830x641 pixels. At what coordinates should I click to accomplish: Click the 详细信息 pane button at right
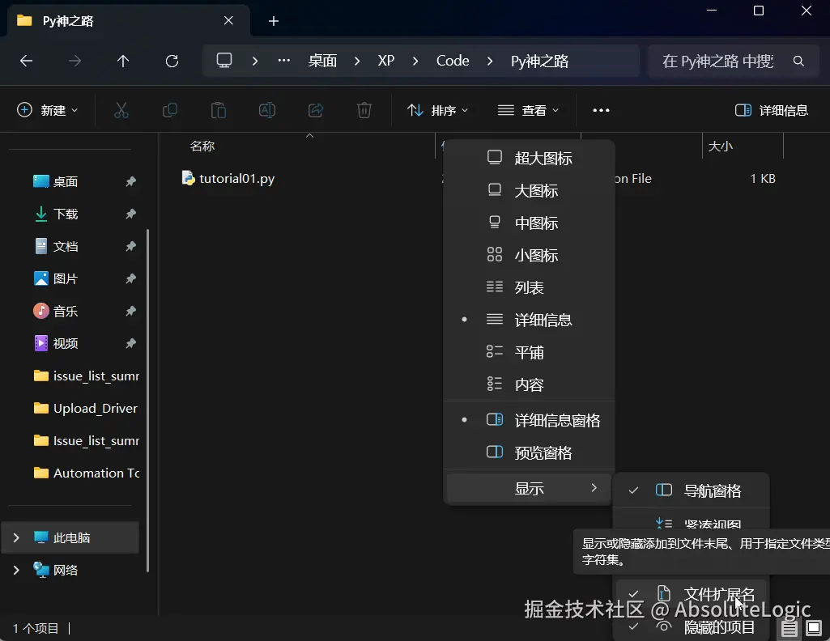click(772, 110)
